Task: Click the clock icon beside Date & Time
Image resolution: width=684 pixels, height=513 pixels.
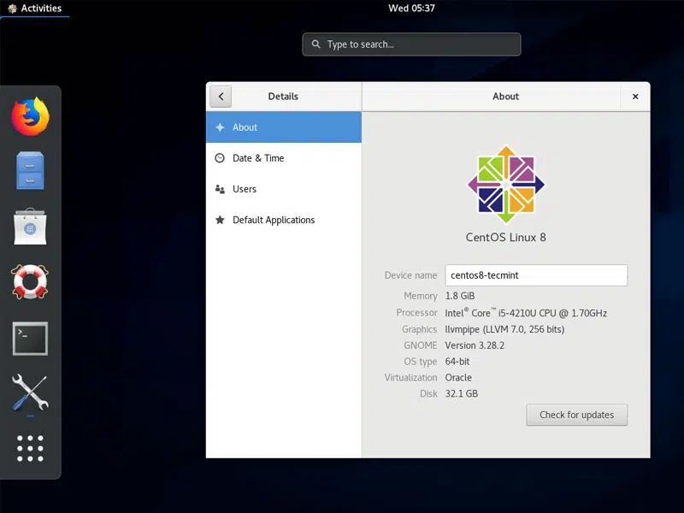Action: (220, 158)
